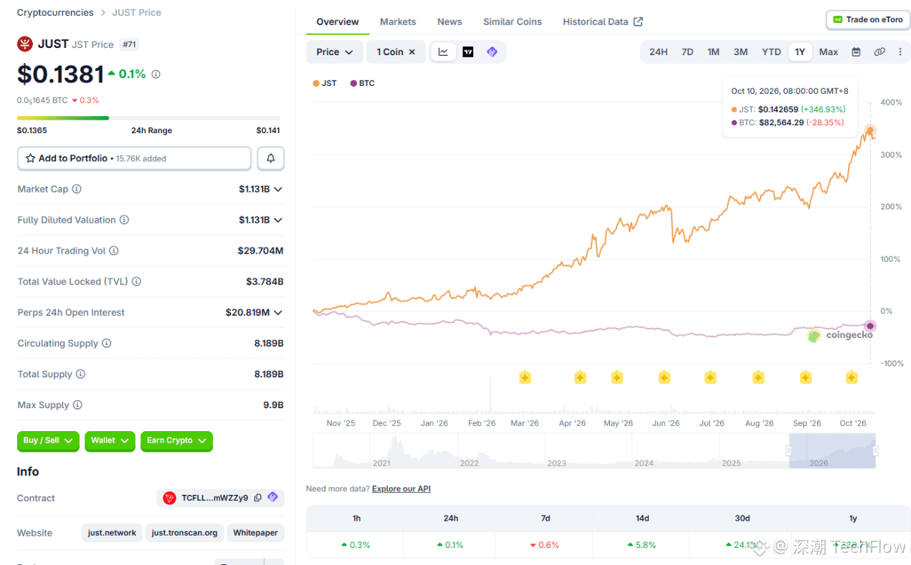Image resolution: width=911 pixels, height=565 pixels.
Task: Toggle the JST legend series
Action: tap(325, 83)
